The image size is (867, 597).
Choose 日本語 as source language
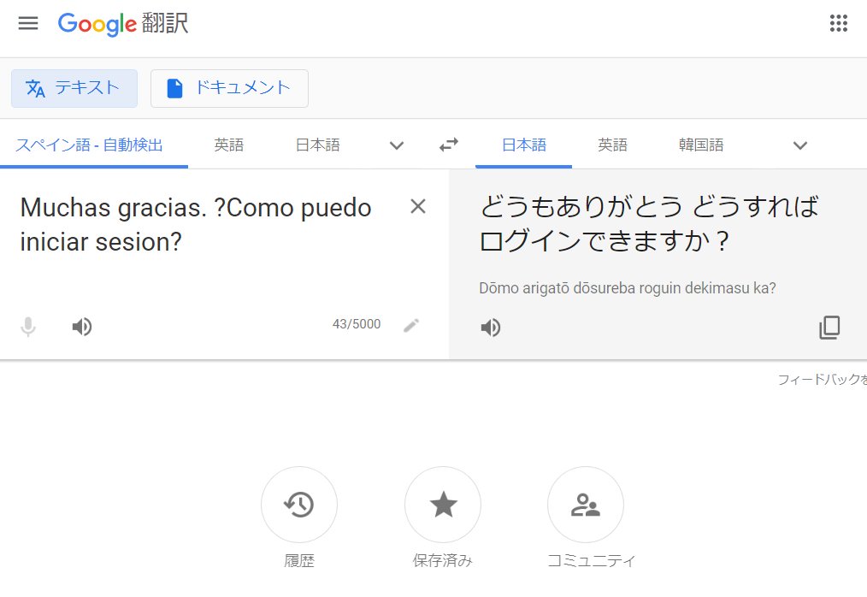318,145
